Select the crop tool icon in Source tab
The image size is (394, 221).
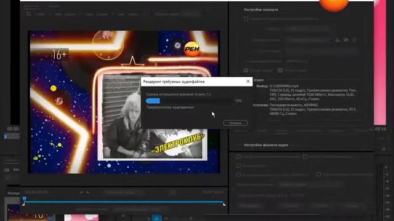pyautogui.click(x=29, y=14)
